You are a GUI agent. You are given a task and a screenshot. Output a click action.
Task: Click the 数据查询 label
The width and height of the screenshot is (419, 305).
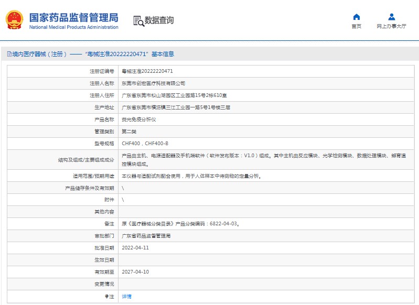(x=159, y=20)
